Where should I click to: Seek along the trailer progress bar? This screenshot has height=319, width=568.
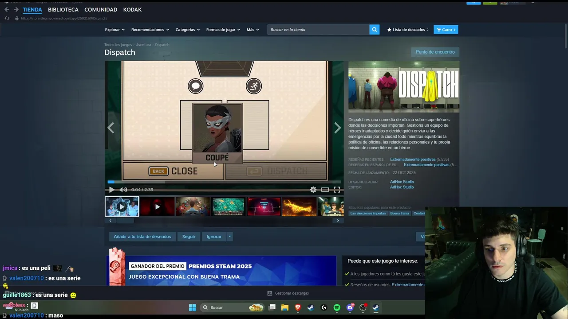pos(224,182)
